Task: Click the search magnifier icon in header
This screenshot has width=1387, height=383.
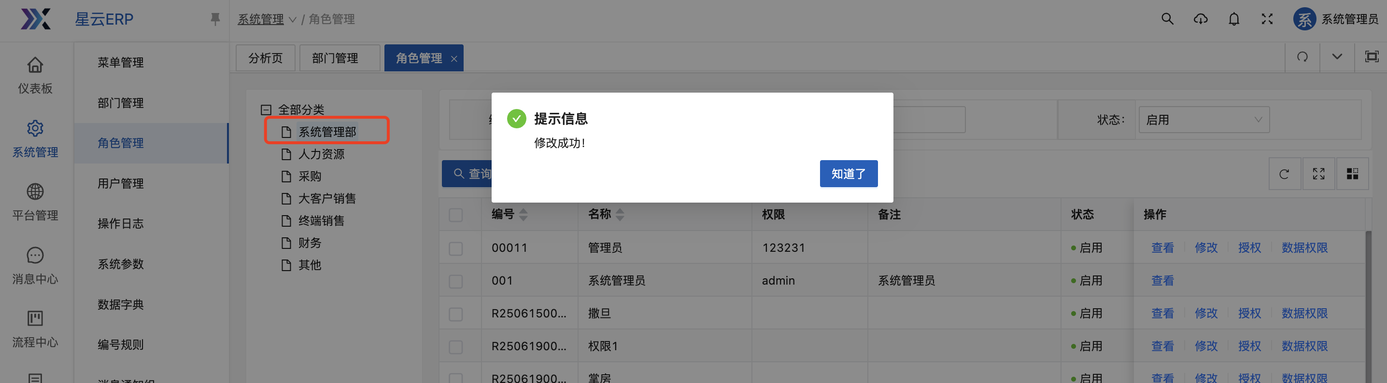Action: [1167, 19]
